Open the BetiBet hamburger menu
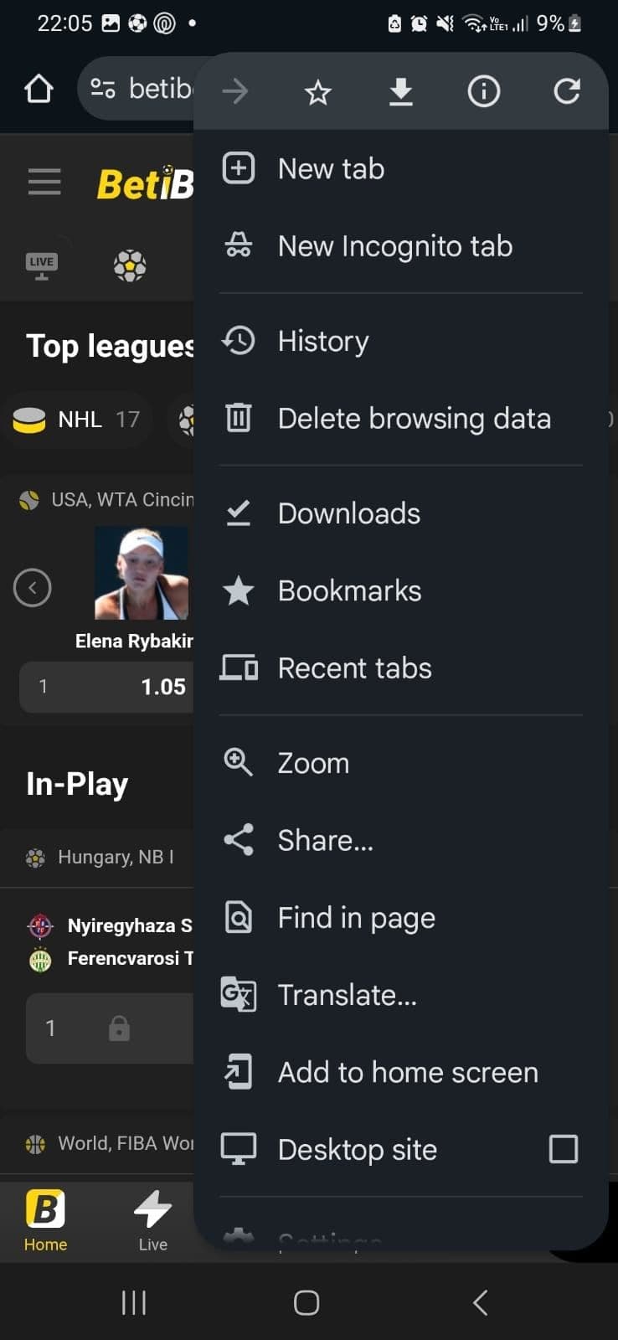The image size is (618, 1340). pyautogui.click(x=44, y=181)
